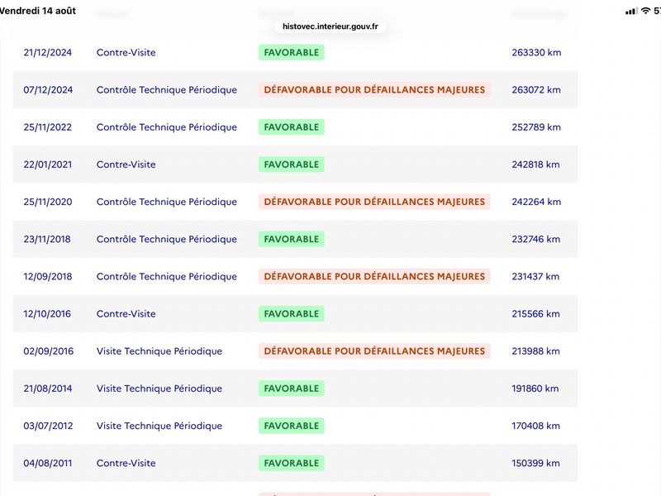Tap the cellular signal bars icon
661x496 pixels.
[x=631, y=11]
